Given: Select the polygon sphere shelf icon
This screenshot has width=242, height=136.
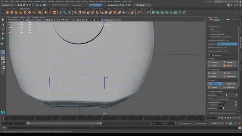Looking at the screenshot, I should [x=8, y=12].
